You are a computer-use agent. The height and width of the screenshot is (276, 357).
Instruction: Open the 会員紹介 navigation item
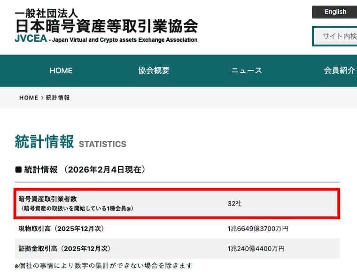click(339, 71)
